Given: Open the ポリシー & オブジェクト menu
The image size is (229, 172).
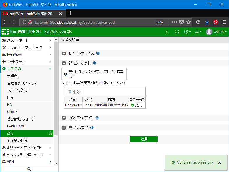Looking at the screenshot, I should [27, 147].
